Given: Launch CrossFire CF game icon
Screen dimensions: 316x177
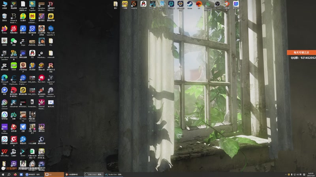Looking at the screenshot, I should 41,66.
